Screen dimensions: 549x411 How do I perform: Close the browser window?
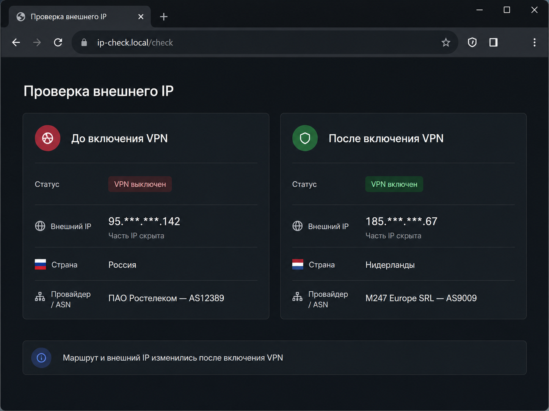pyautogui.click(x=534, y=10)
